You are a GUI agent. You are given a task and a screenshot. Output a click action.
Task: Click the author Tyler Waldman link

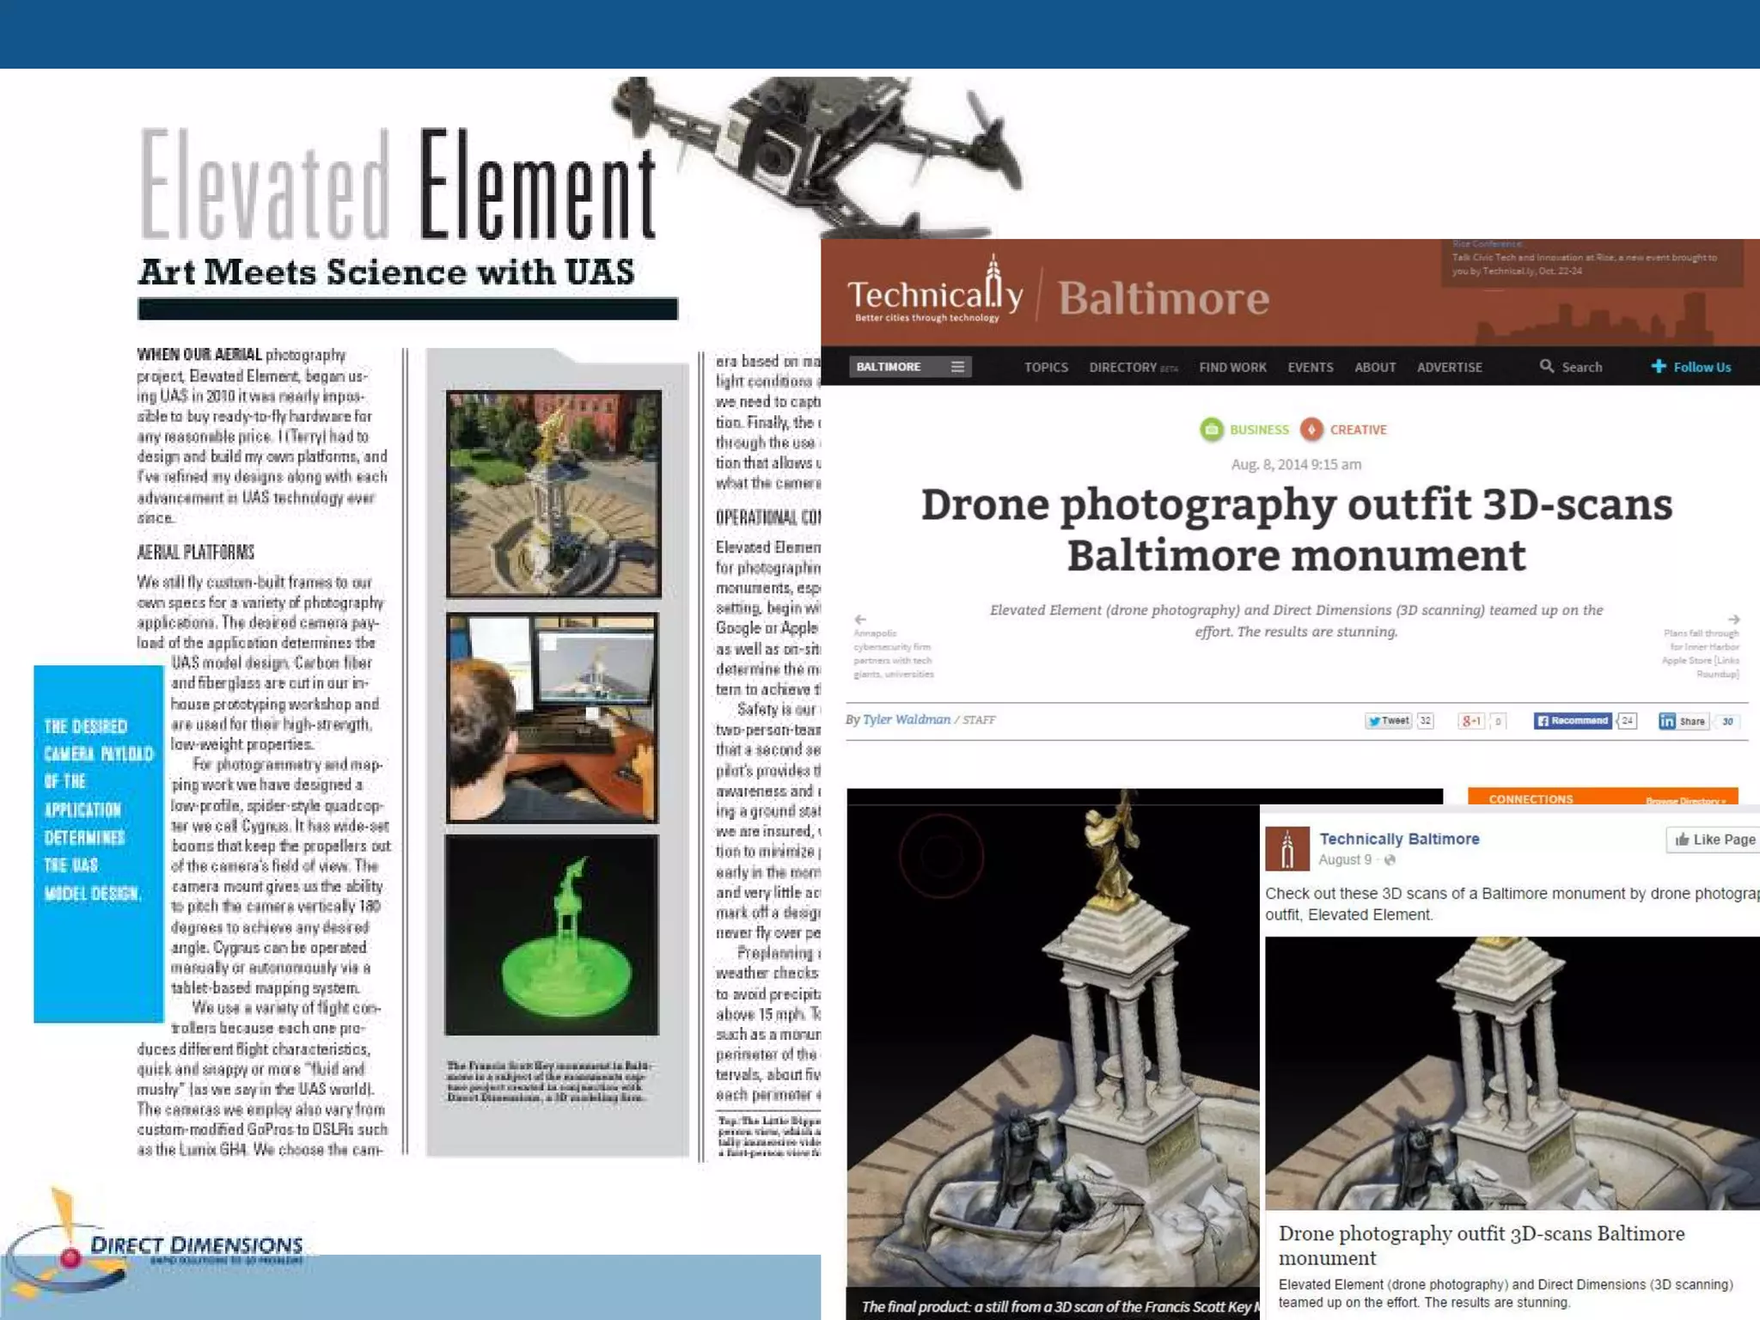point(906,719)
